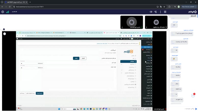Image resolution: width=198 pixels, height=111 pixels.
Task: Reload the webinar page
Action: [10, 7]
